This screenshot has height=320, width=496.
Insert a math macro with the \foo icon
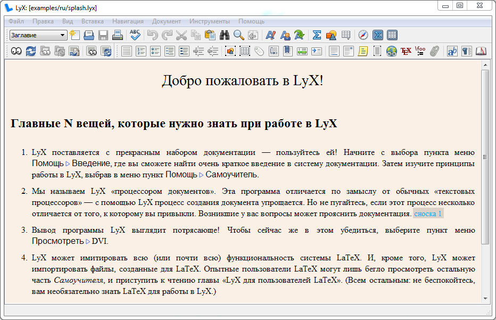click(x=420, y=51)
